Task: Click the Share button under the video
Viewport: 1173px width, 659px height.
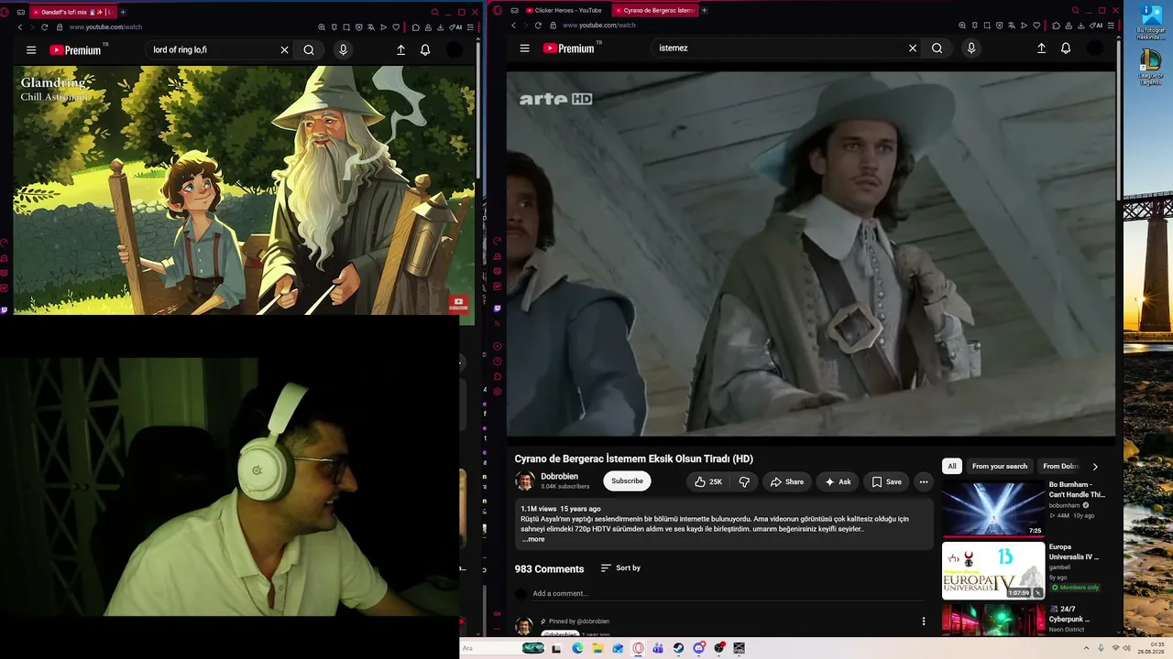Action: click(x=787, y=481)
